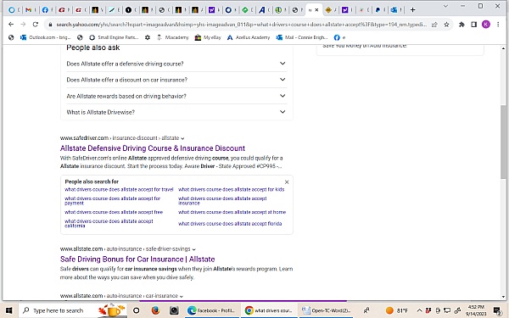
Task: Open the Cortana circle icon on taskbar
Action: click(x=137, y=310)
